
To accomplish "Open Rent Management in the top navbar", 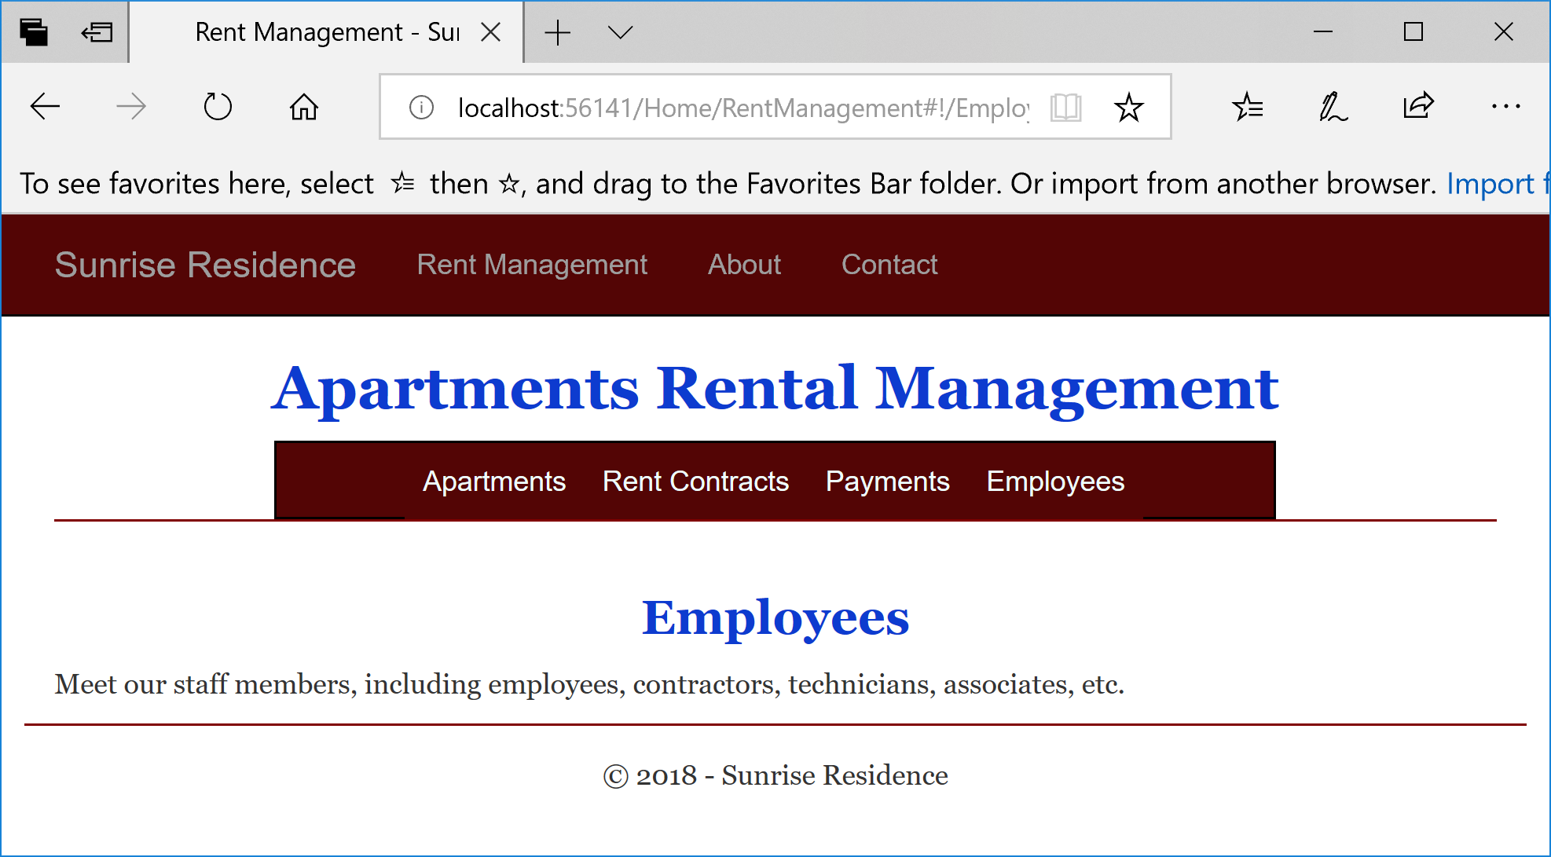I will 532,265.
